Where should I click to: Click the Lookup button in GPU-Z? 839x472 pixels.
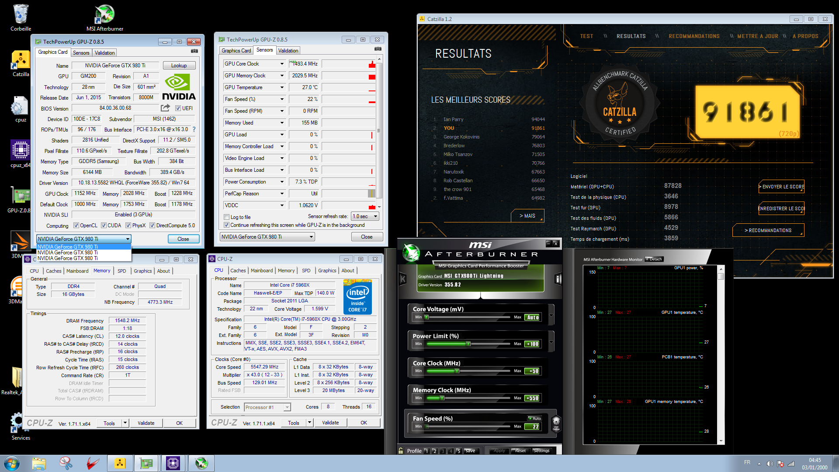(179, 66)
